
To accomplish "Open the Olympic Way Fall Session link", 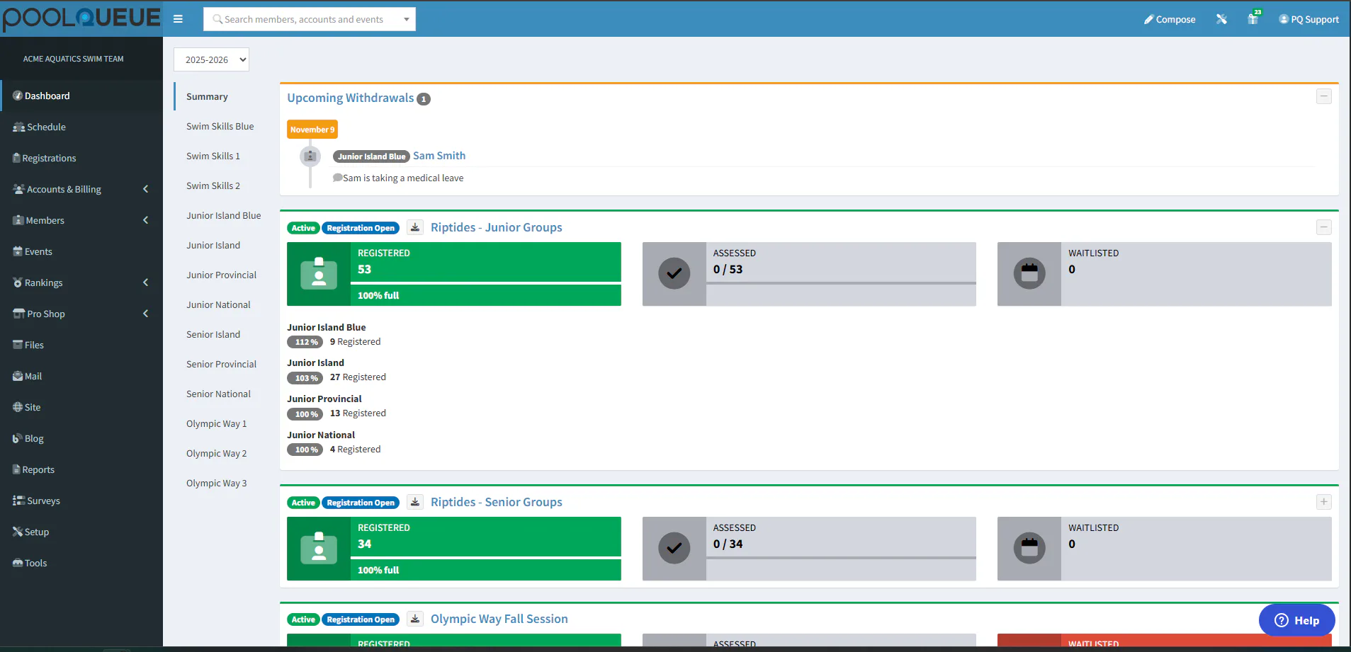I will tap(499, 619).
